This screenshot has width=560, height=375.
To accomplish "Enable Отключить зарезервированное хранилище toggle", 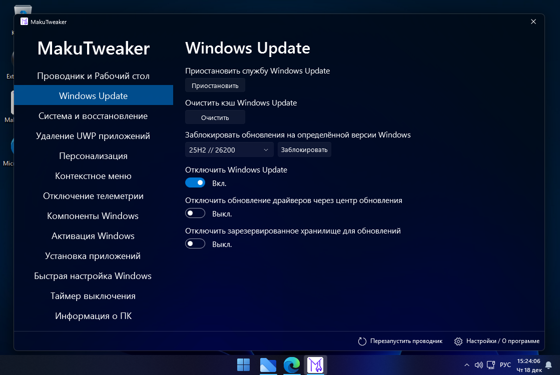I will [x=195, y=243].
